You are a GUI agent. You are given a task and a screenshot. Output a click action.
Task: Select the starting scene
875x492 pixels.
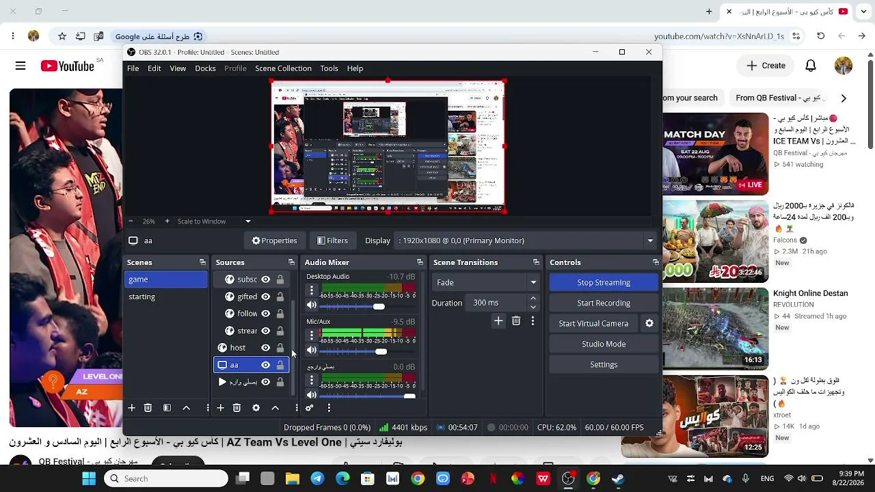coord(166,297)
